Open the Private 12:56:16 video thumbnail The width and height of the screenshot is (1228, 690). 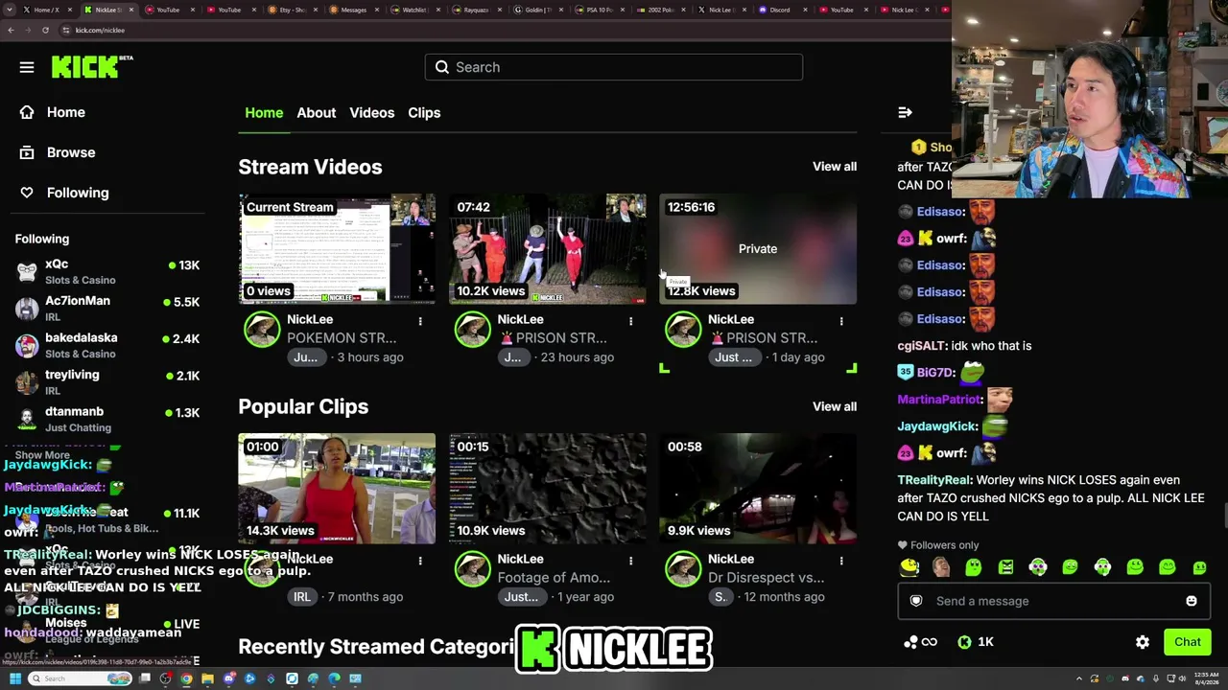pos(758,249)
